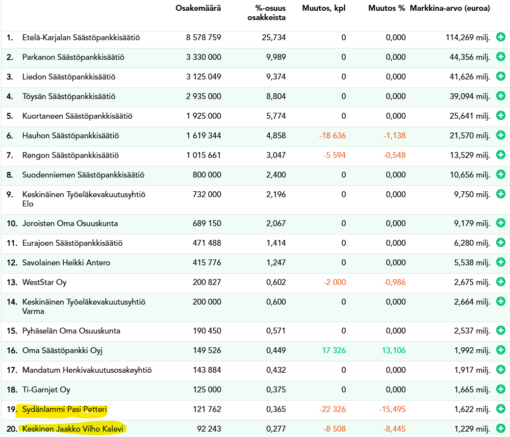Screen dimensions: 510x437
Task: Click Joroisten Oma Osuuskunta name
Action: pyautogui.click(x=70, y=223)
